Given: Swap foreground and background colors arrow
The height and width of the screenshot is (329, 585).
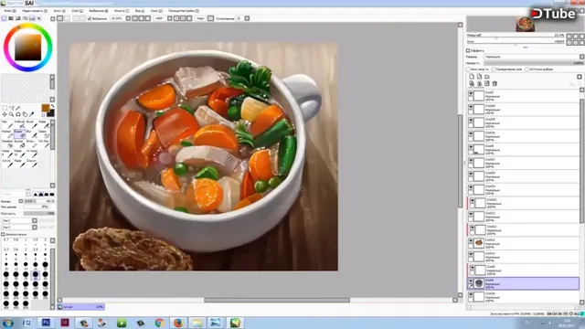Looking at the screenshot, I should pyautogui.click(x=52, y=107).
